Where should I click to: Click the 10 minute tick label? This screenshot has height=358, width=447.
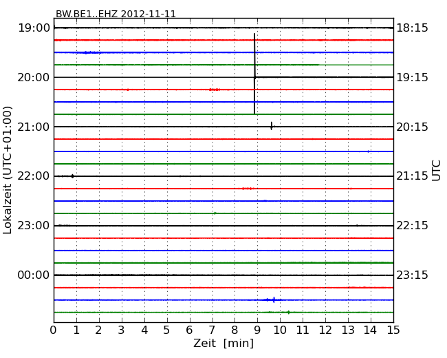[x=280, y=330]
